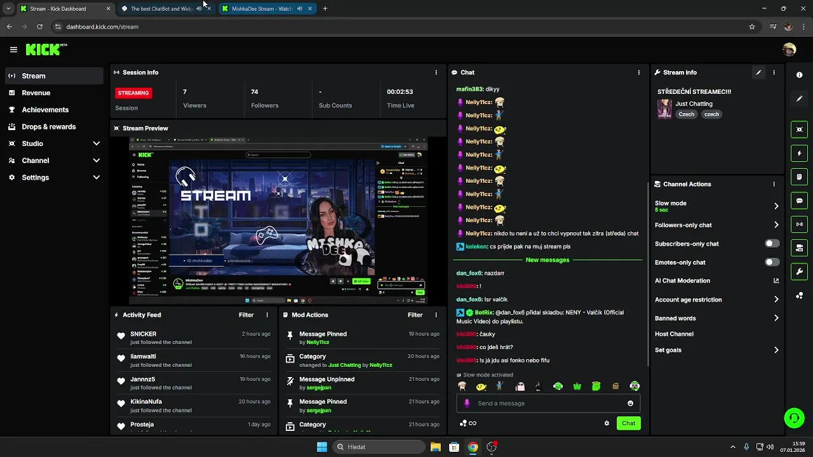The image size is (813, 457).
Task: Open Activity Feed three-dot menu
Action: [x=267, y=315]
